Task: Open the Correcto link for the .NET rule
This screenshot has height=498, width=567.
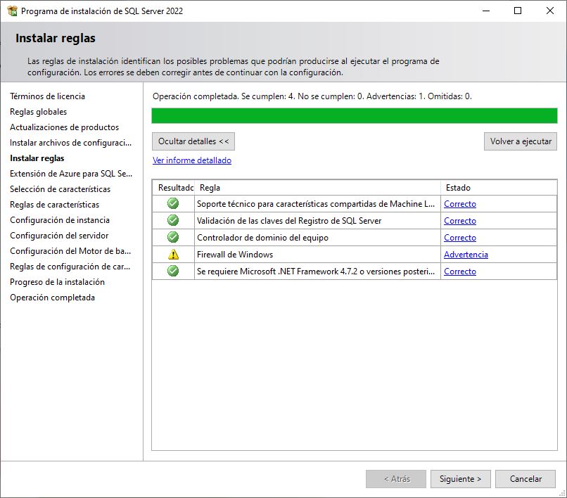Action: click(x=460, y=271)
